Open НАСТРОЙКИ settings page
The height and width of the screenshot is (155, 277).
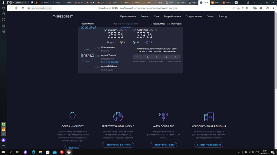[175, 24]
